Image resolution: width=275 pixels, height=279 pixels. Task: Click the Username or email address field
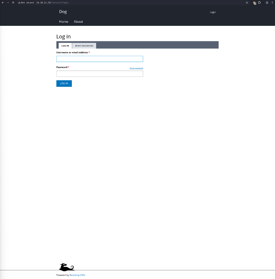(100, 59)
